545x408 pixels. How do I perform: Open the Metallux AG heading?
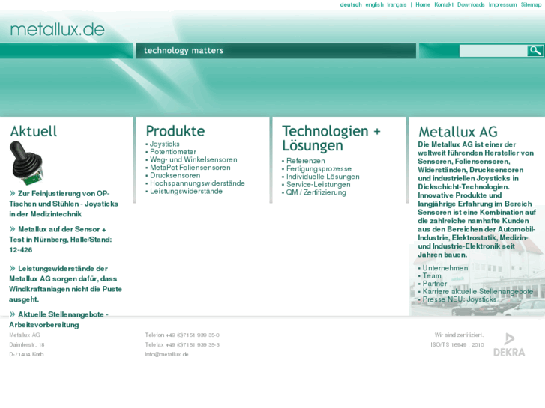[x=458, y=132]
